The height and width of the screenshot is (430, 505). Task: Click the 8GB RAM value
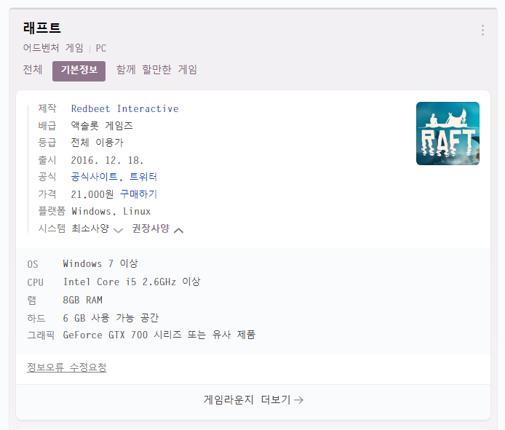click(x=83, y=300)
